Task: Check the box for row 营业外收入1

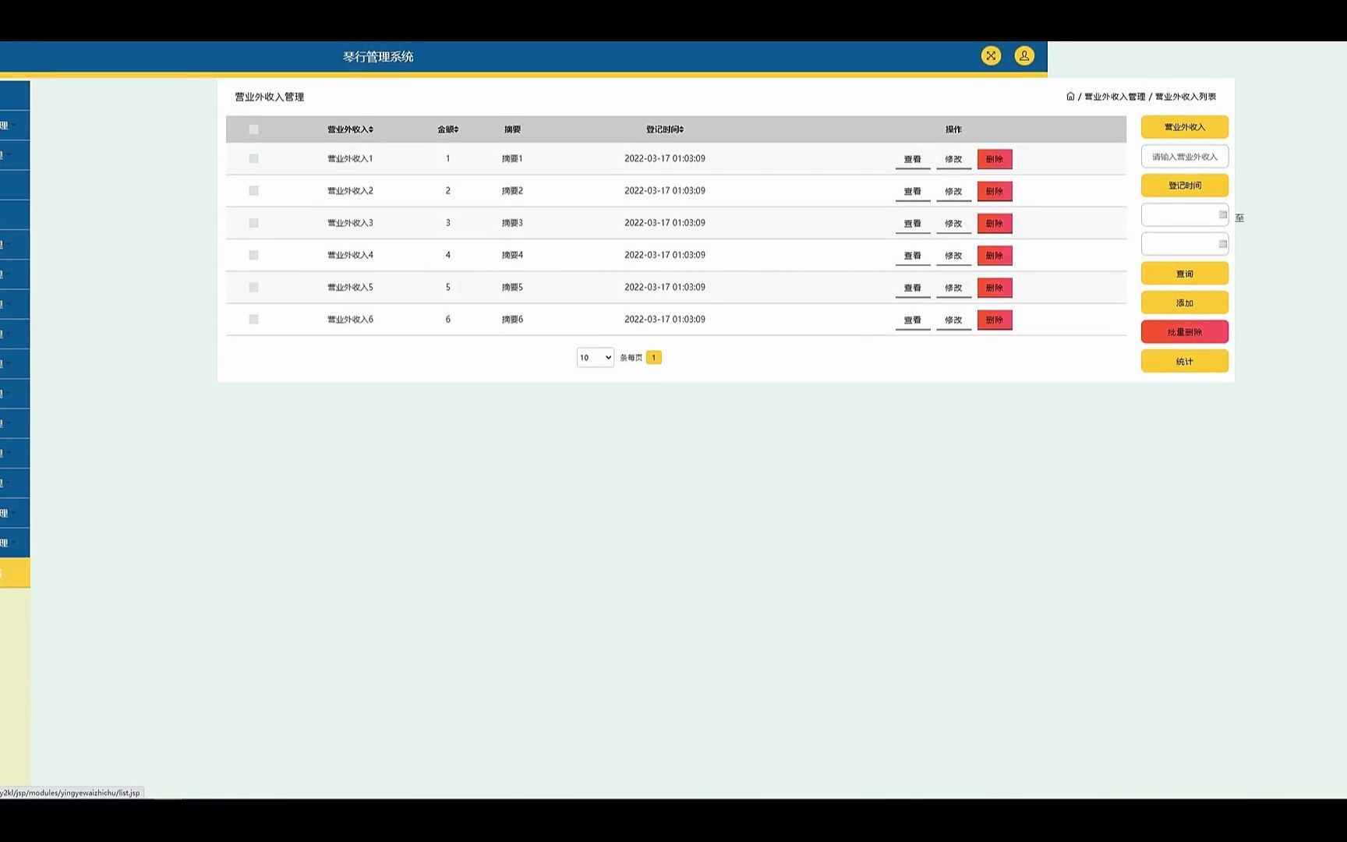Action: (x=253, y=158)
